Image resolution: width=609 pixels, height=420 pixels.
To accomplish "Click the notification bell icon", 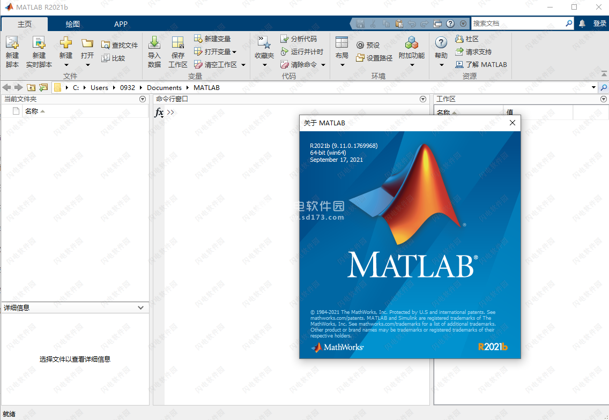I will click(582, 24).
